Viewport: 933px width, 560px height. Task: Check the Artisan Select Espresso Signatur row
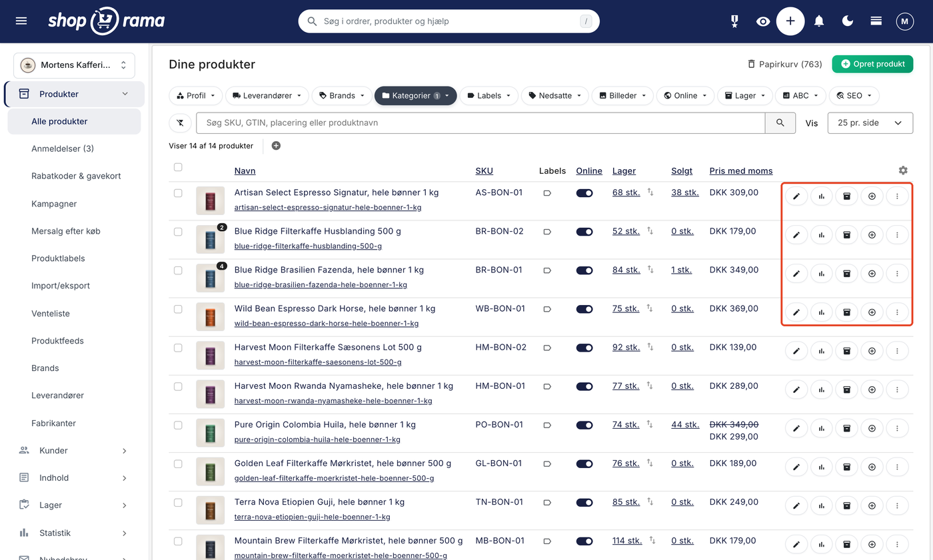click(178, 193)
